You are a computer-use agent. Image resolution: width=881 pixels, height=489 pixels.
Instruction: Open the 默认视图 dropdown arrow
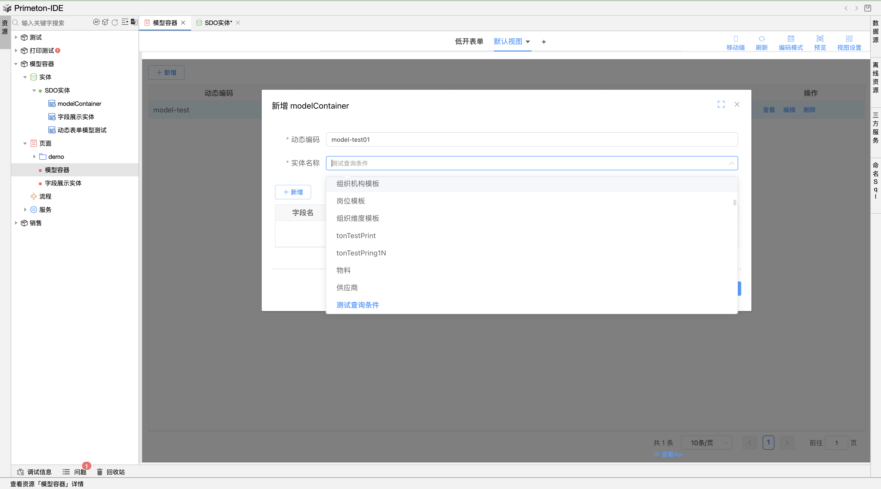click(528, 42)
